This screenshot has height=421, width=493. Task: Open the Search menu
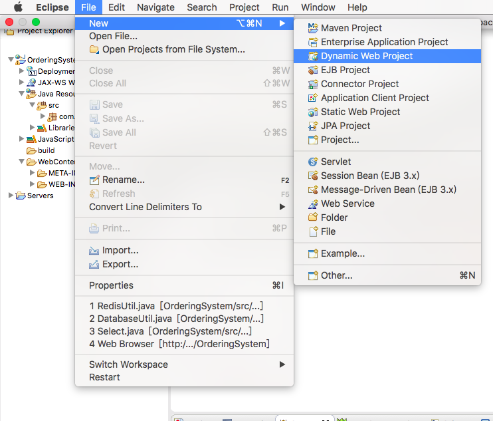pyautogui.click(x=202, y=7)
